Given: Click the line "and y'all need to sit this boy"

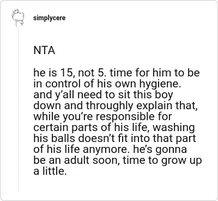Looking at the screenshot, I should [x=103, y=95].
